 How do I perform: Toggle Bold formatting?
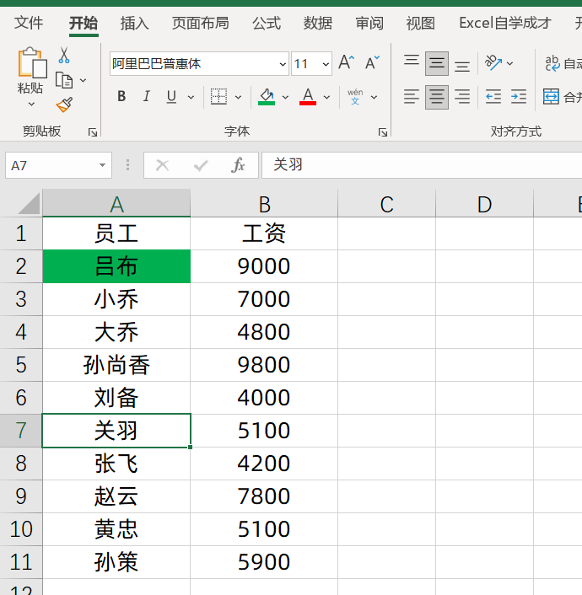121,96
